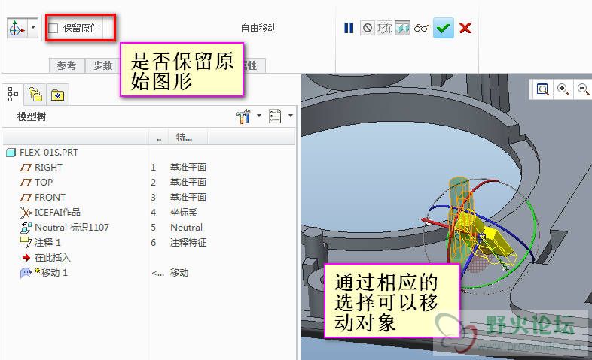The image size is (592, 360).
Task: Open the model tree settings tools icon
Action: pos(244,116)
